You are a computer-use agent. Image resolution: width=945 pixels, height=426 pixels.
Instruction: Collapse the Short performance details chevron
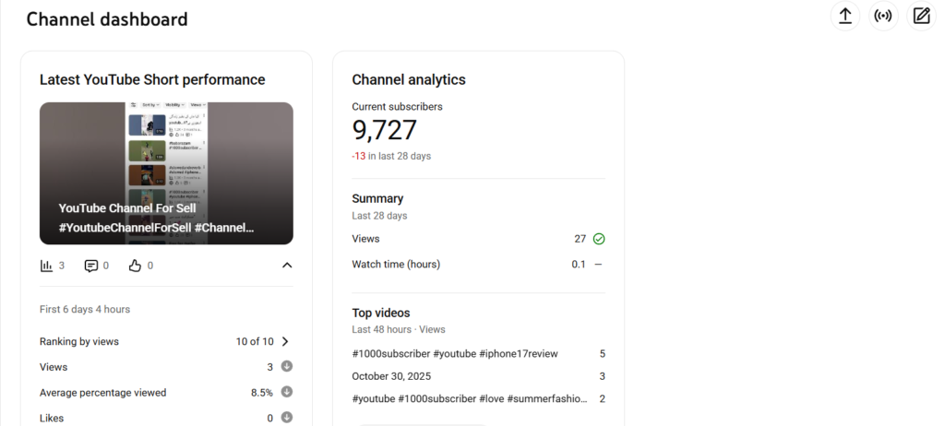[x=287, y=266]
